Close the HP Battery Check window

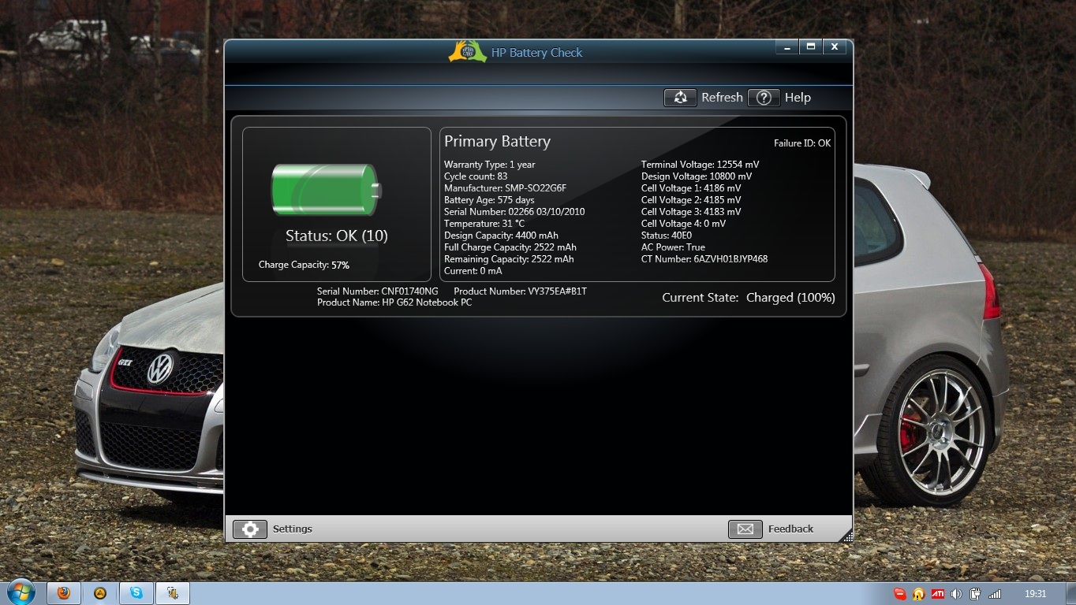coord(835,46)
